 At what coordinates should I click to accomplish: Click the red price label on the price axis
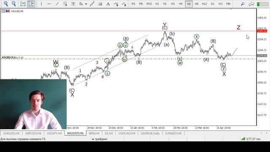(x=262, y=31)
